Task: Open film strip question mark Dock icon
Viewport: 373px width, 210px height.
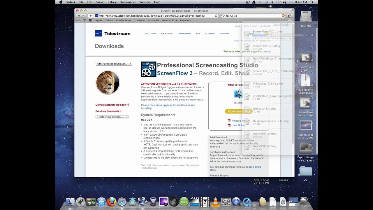Action: point(205,202)
